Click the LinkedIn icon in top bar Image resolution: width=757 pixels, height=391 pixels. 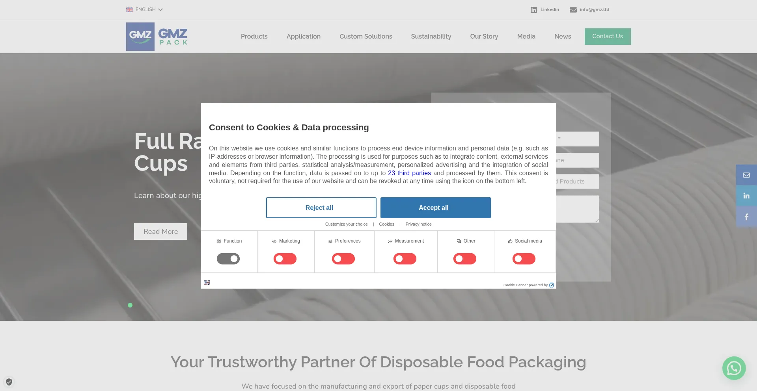click(534, 10)
